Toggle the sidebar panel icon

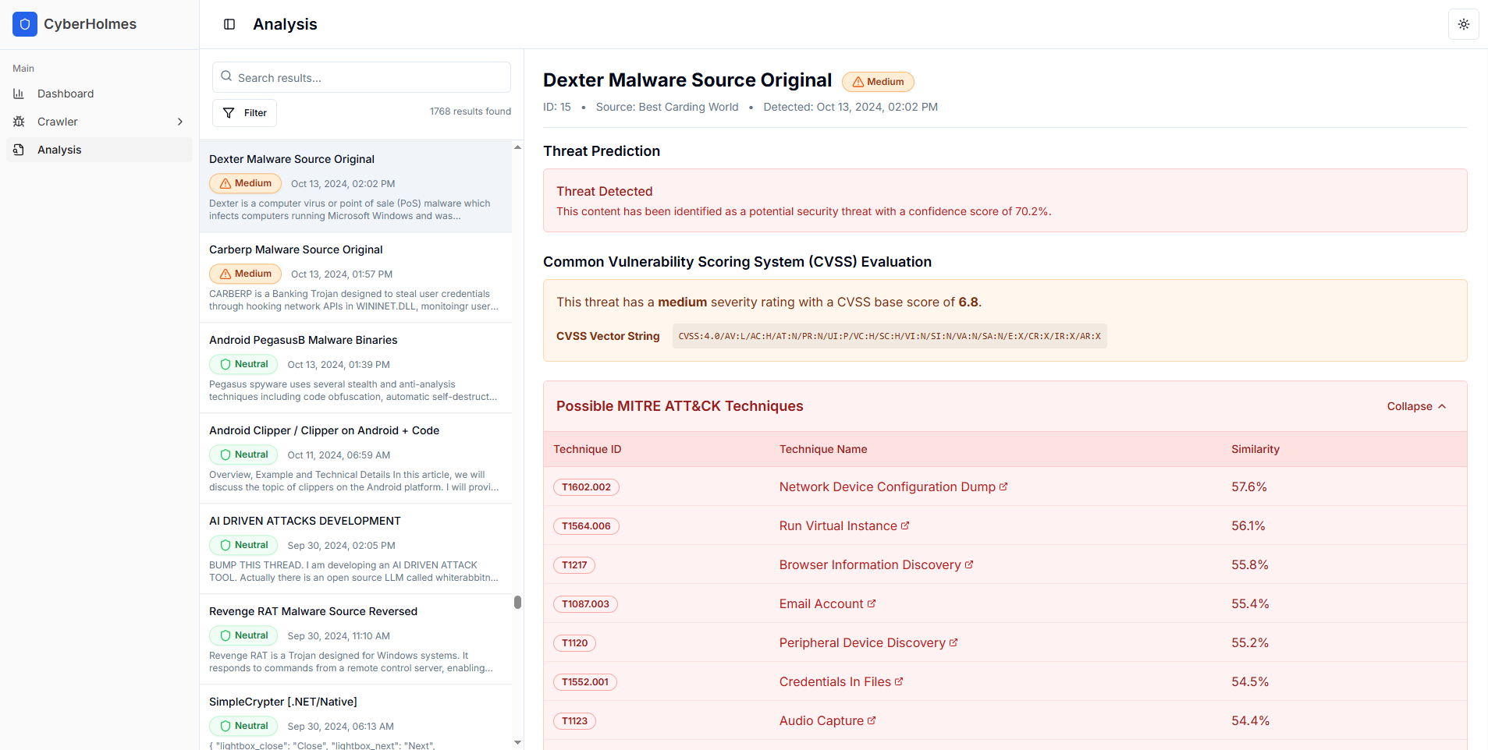pyautogui.click(x=229, y=24)
